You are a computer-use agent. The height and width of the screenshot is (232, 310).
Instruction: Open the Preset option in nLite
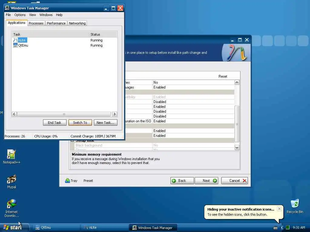[x=88, y=181]
